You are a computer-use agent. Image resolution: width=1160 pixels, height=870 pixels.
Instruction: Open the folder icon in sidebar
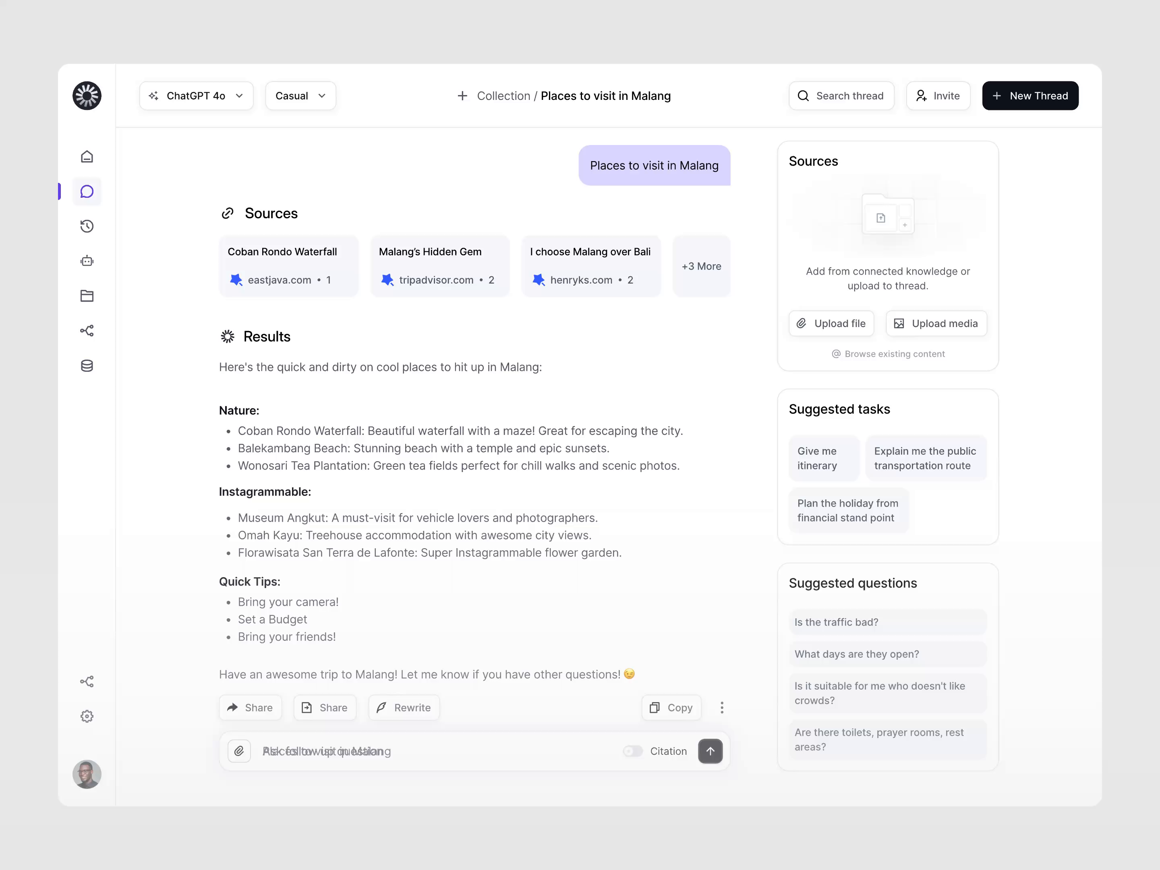coord(87,296)
